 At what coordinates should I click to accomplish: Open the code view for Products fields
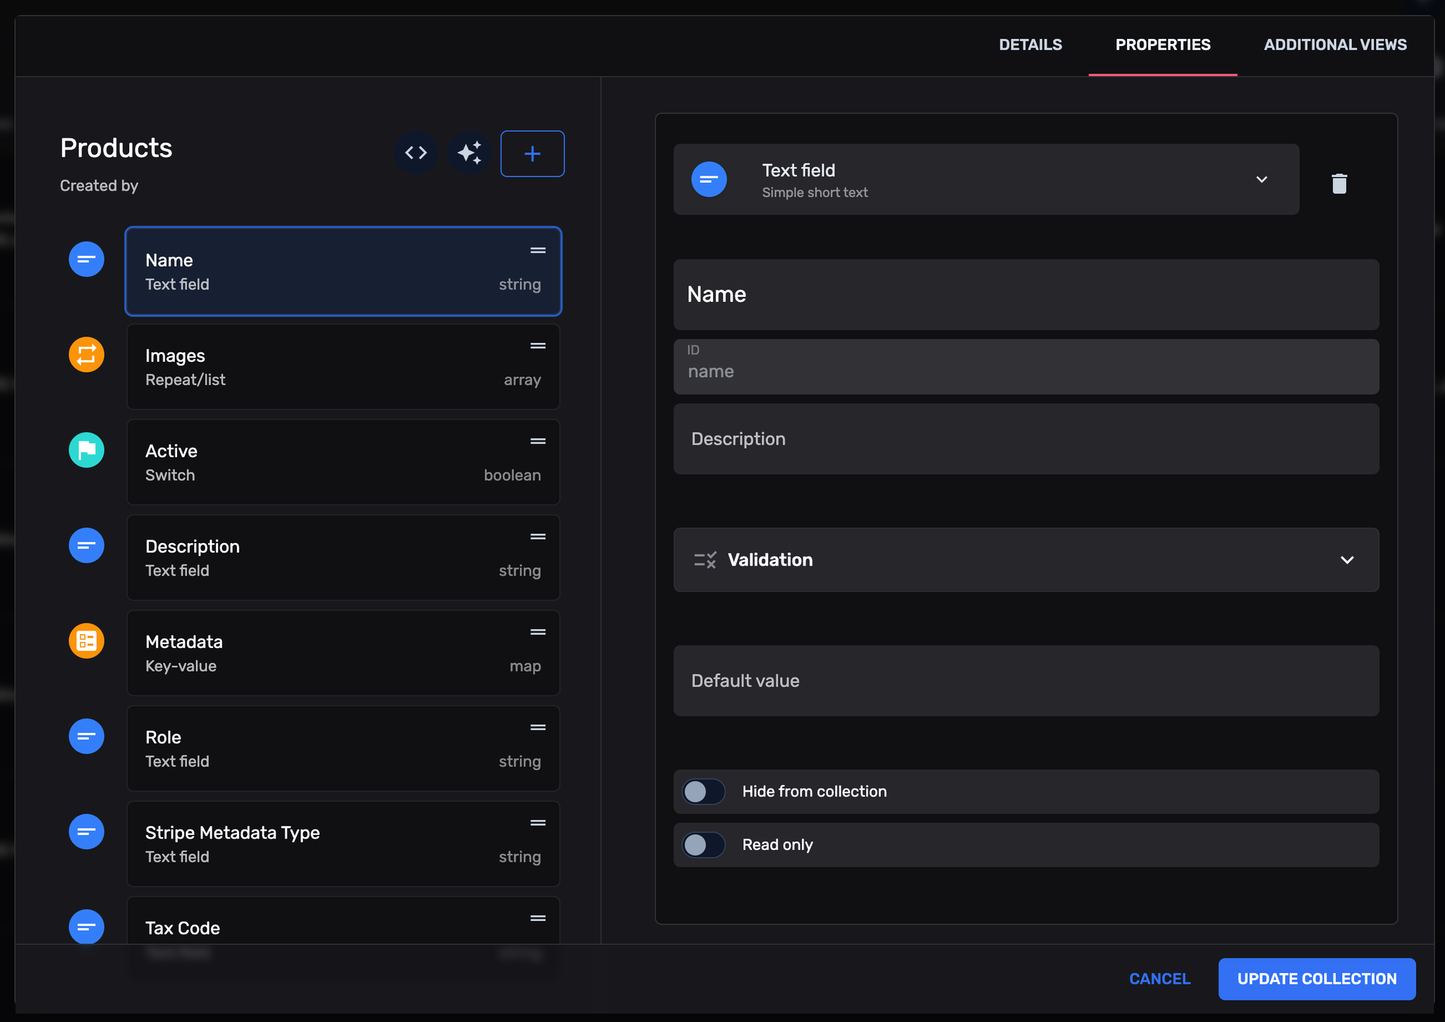click(415, 153)
